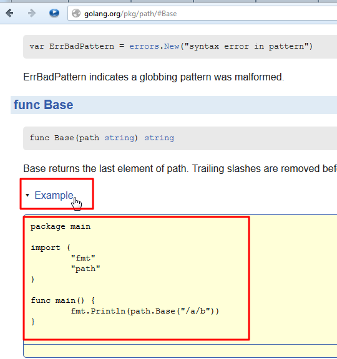The image size is (337, 359).
Task: Click the fmt.Println(path.Base("/a/b")) line
Action: point(145,311)
